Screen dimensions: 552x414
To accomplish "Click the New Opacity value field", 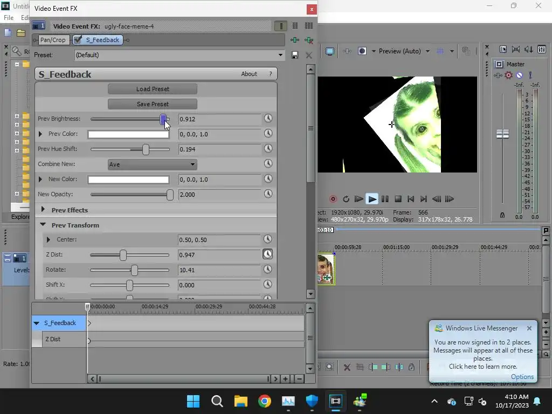I will [220, 194].
